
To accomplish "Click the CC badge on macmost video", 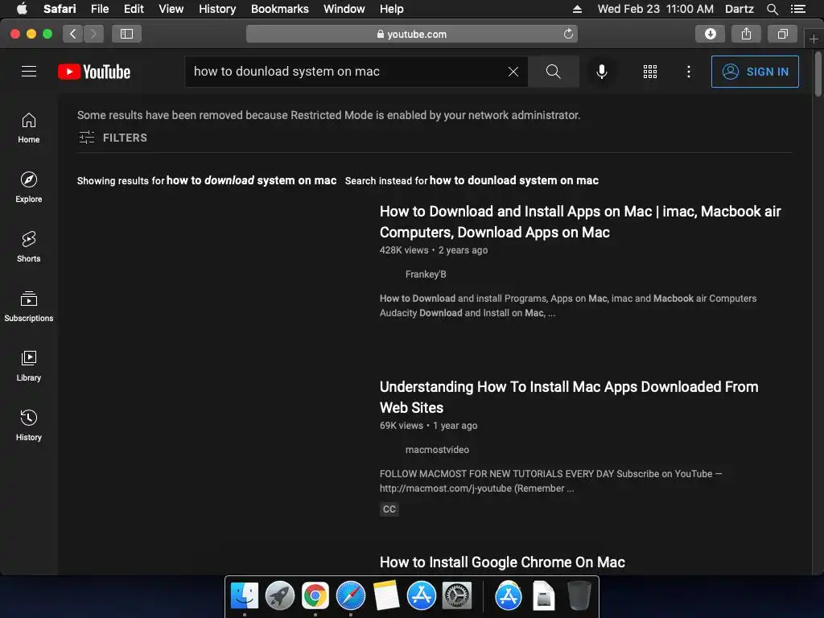I will pyautogui.click(x=389, y=509).
